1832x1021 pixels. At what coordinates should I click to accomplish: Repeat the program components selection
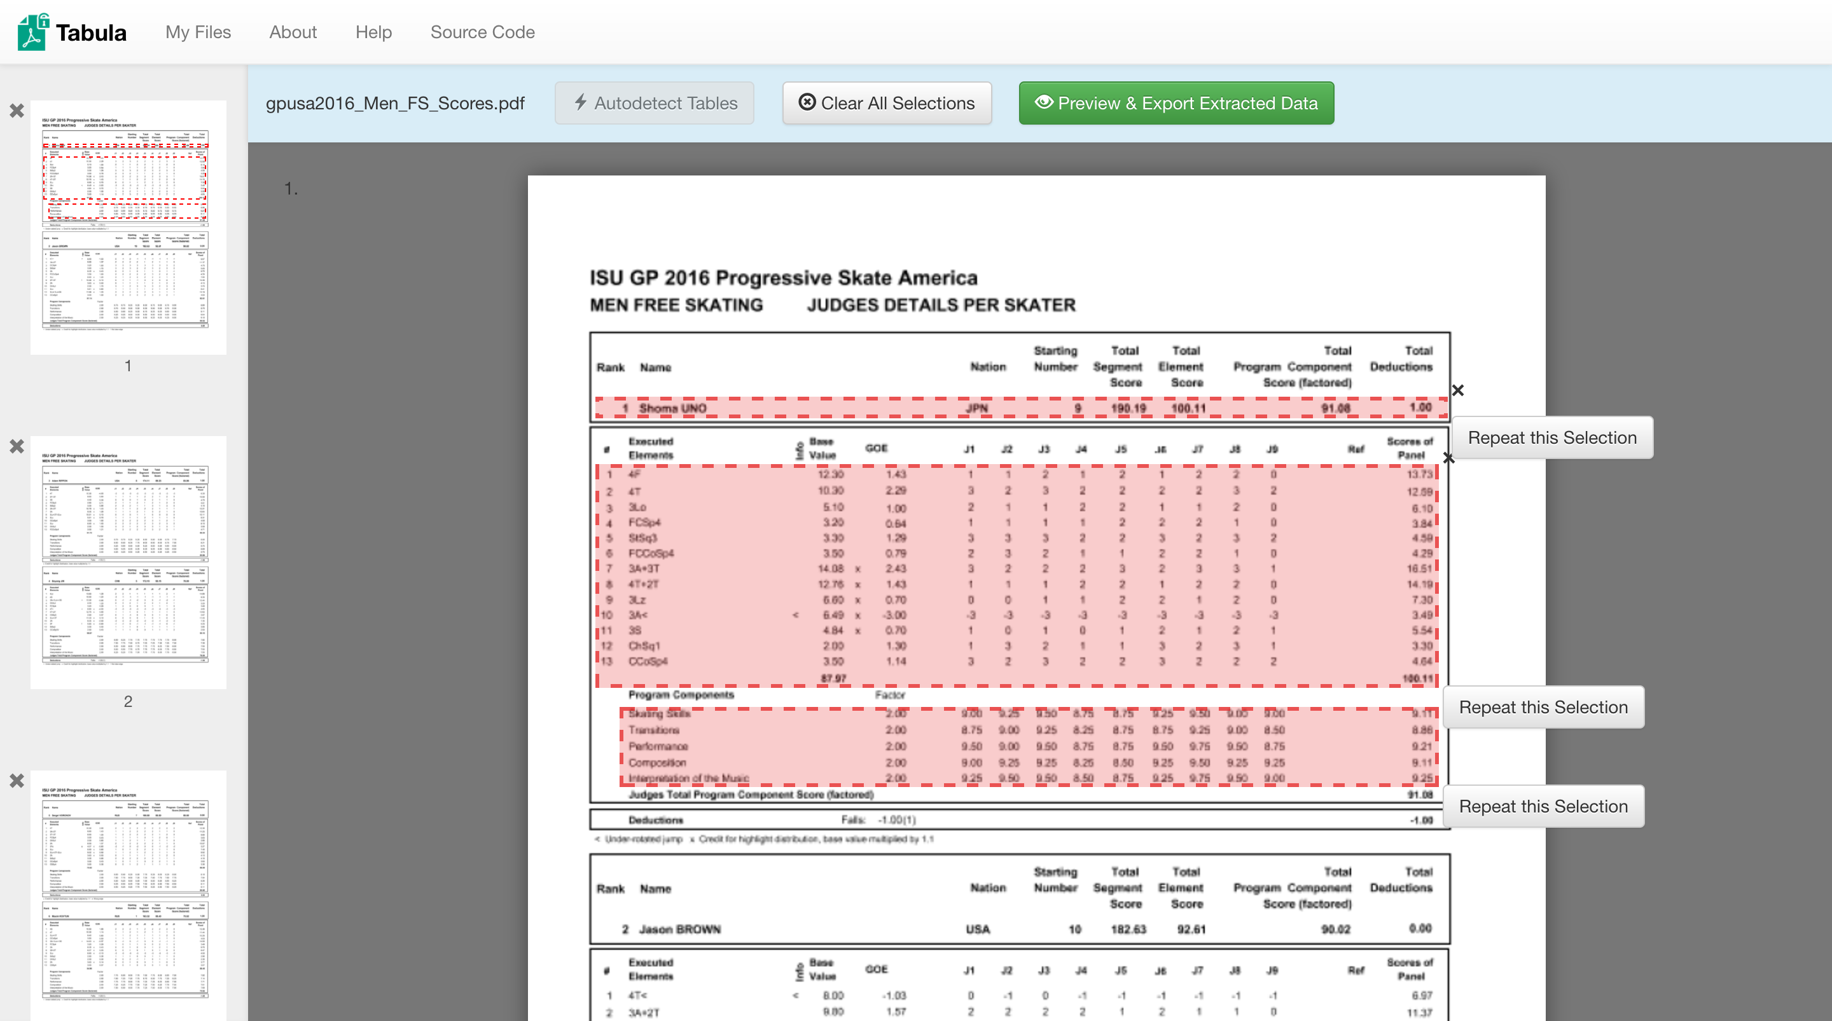pos(1543,805)
